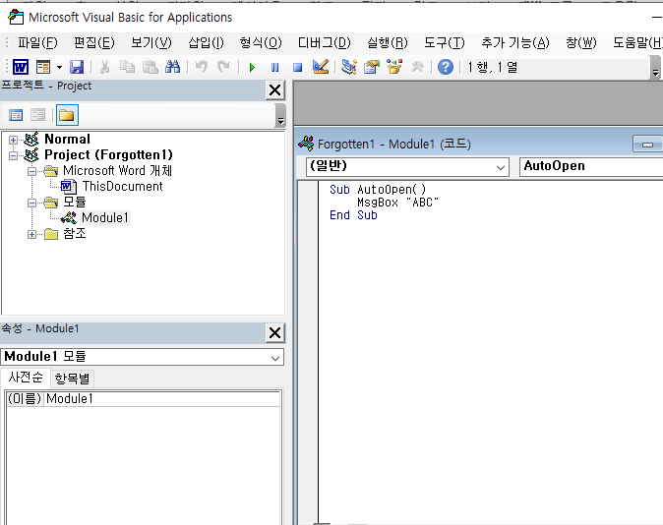Collapse the 모듈 folder
The width and height of the screenshot is (663, 525).
(31, 203)
